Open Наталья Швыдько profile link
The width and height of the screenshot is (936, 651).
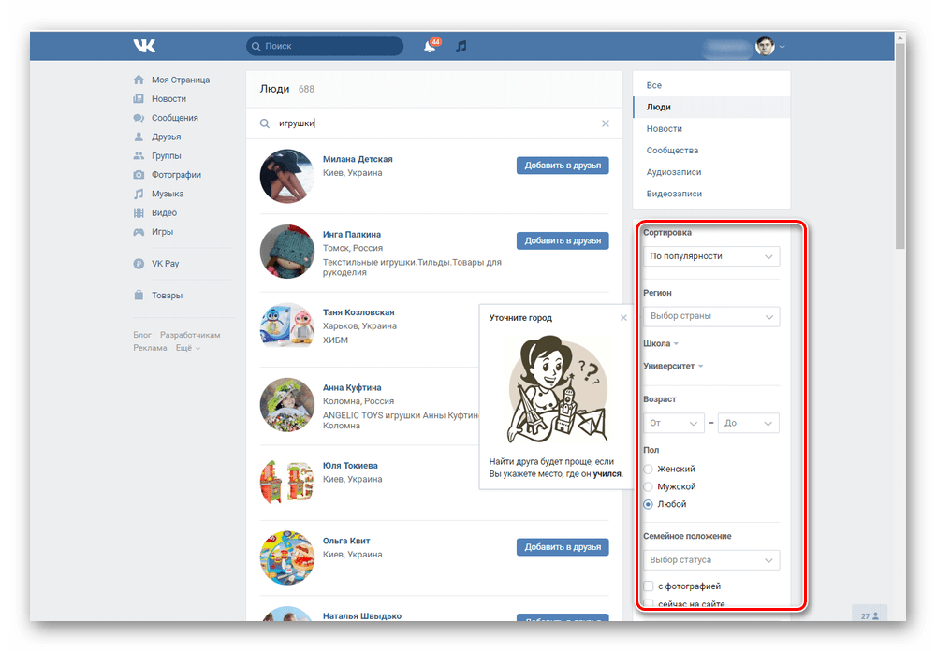coord(361,615)
